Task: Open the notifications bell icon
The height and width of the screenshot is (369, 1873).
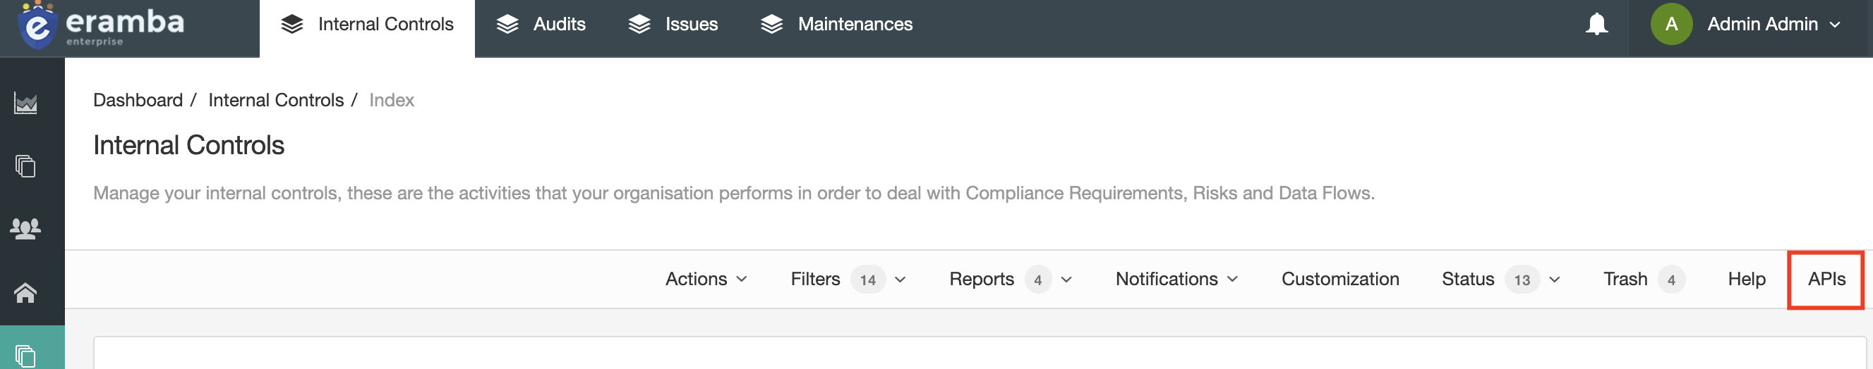Action: 1596,24
